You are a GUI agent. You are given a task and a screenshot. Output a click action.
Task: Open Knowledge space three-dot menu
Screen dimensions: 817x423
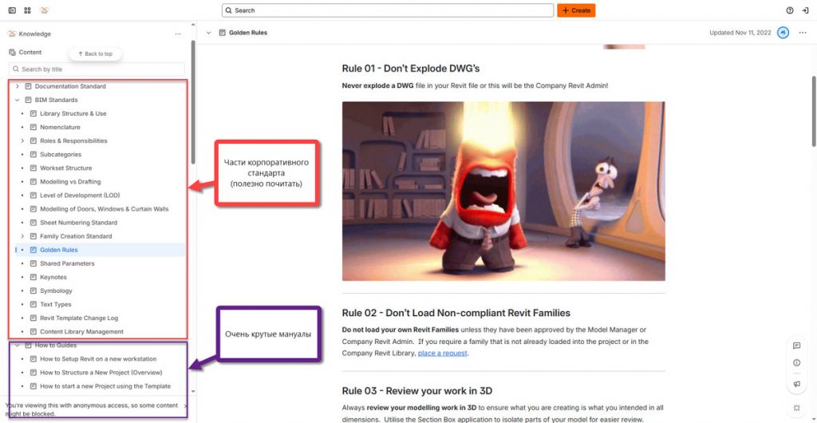pyautogui.click(x=177, y=34)
